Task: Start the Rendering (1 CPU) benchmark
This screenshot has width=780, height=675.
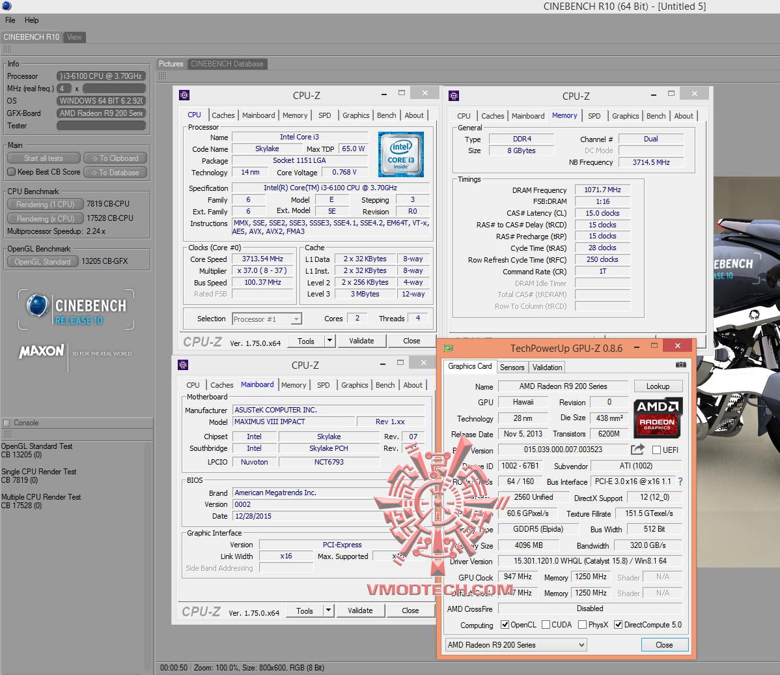Action: tap(45, 204)
